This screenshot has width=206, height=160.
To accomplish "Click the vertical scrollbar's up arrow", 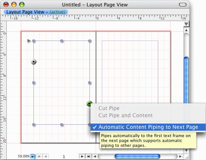I will pos(186,30).
